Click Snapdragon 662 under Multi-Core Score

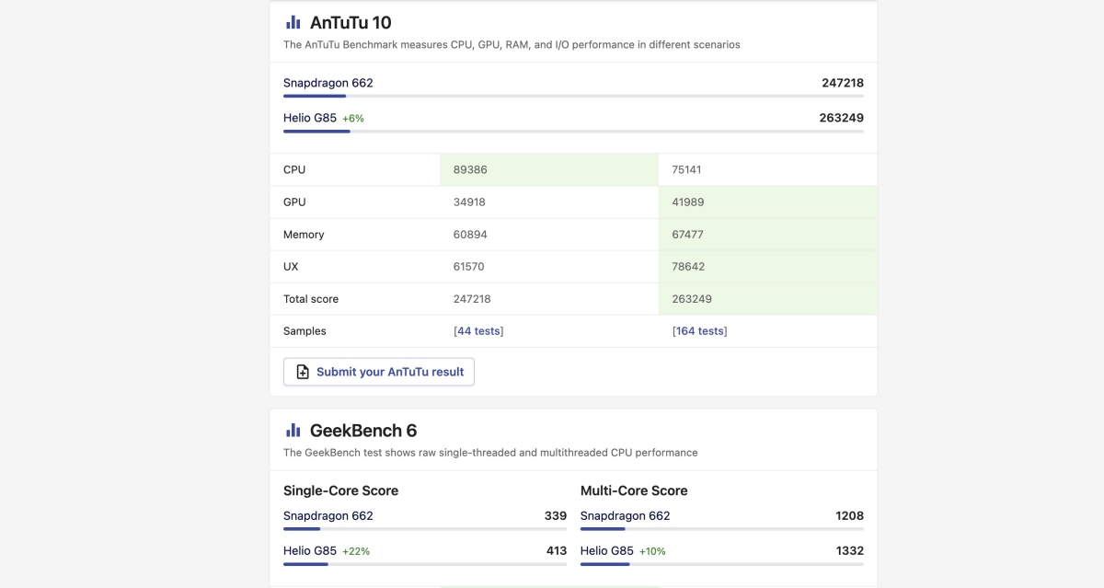click(626, 516)
